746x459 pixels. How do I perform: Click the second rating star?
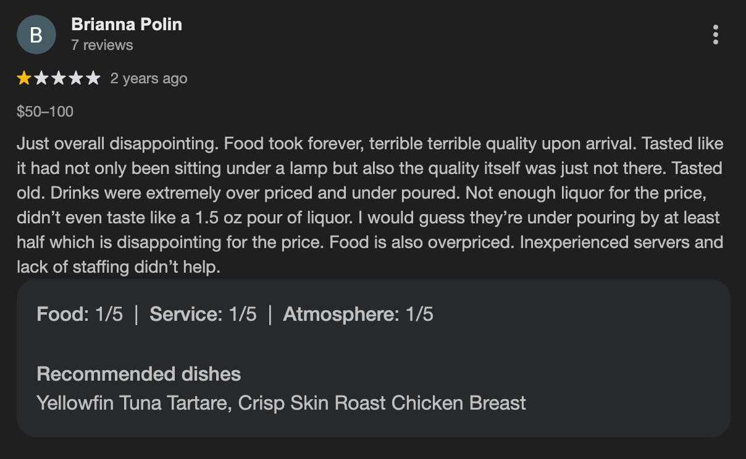tap(41, 78)
